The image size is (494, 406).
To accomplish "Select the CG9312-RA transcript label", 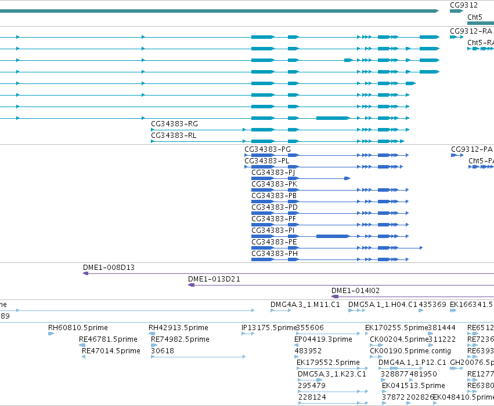I will (x=471, y=31).
